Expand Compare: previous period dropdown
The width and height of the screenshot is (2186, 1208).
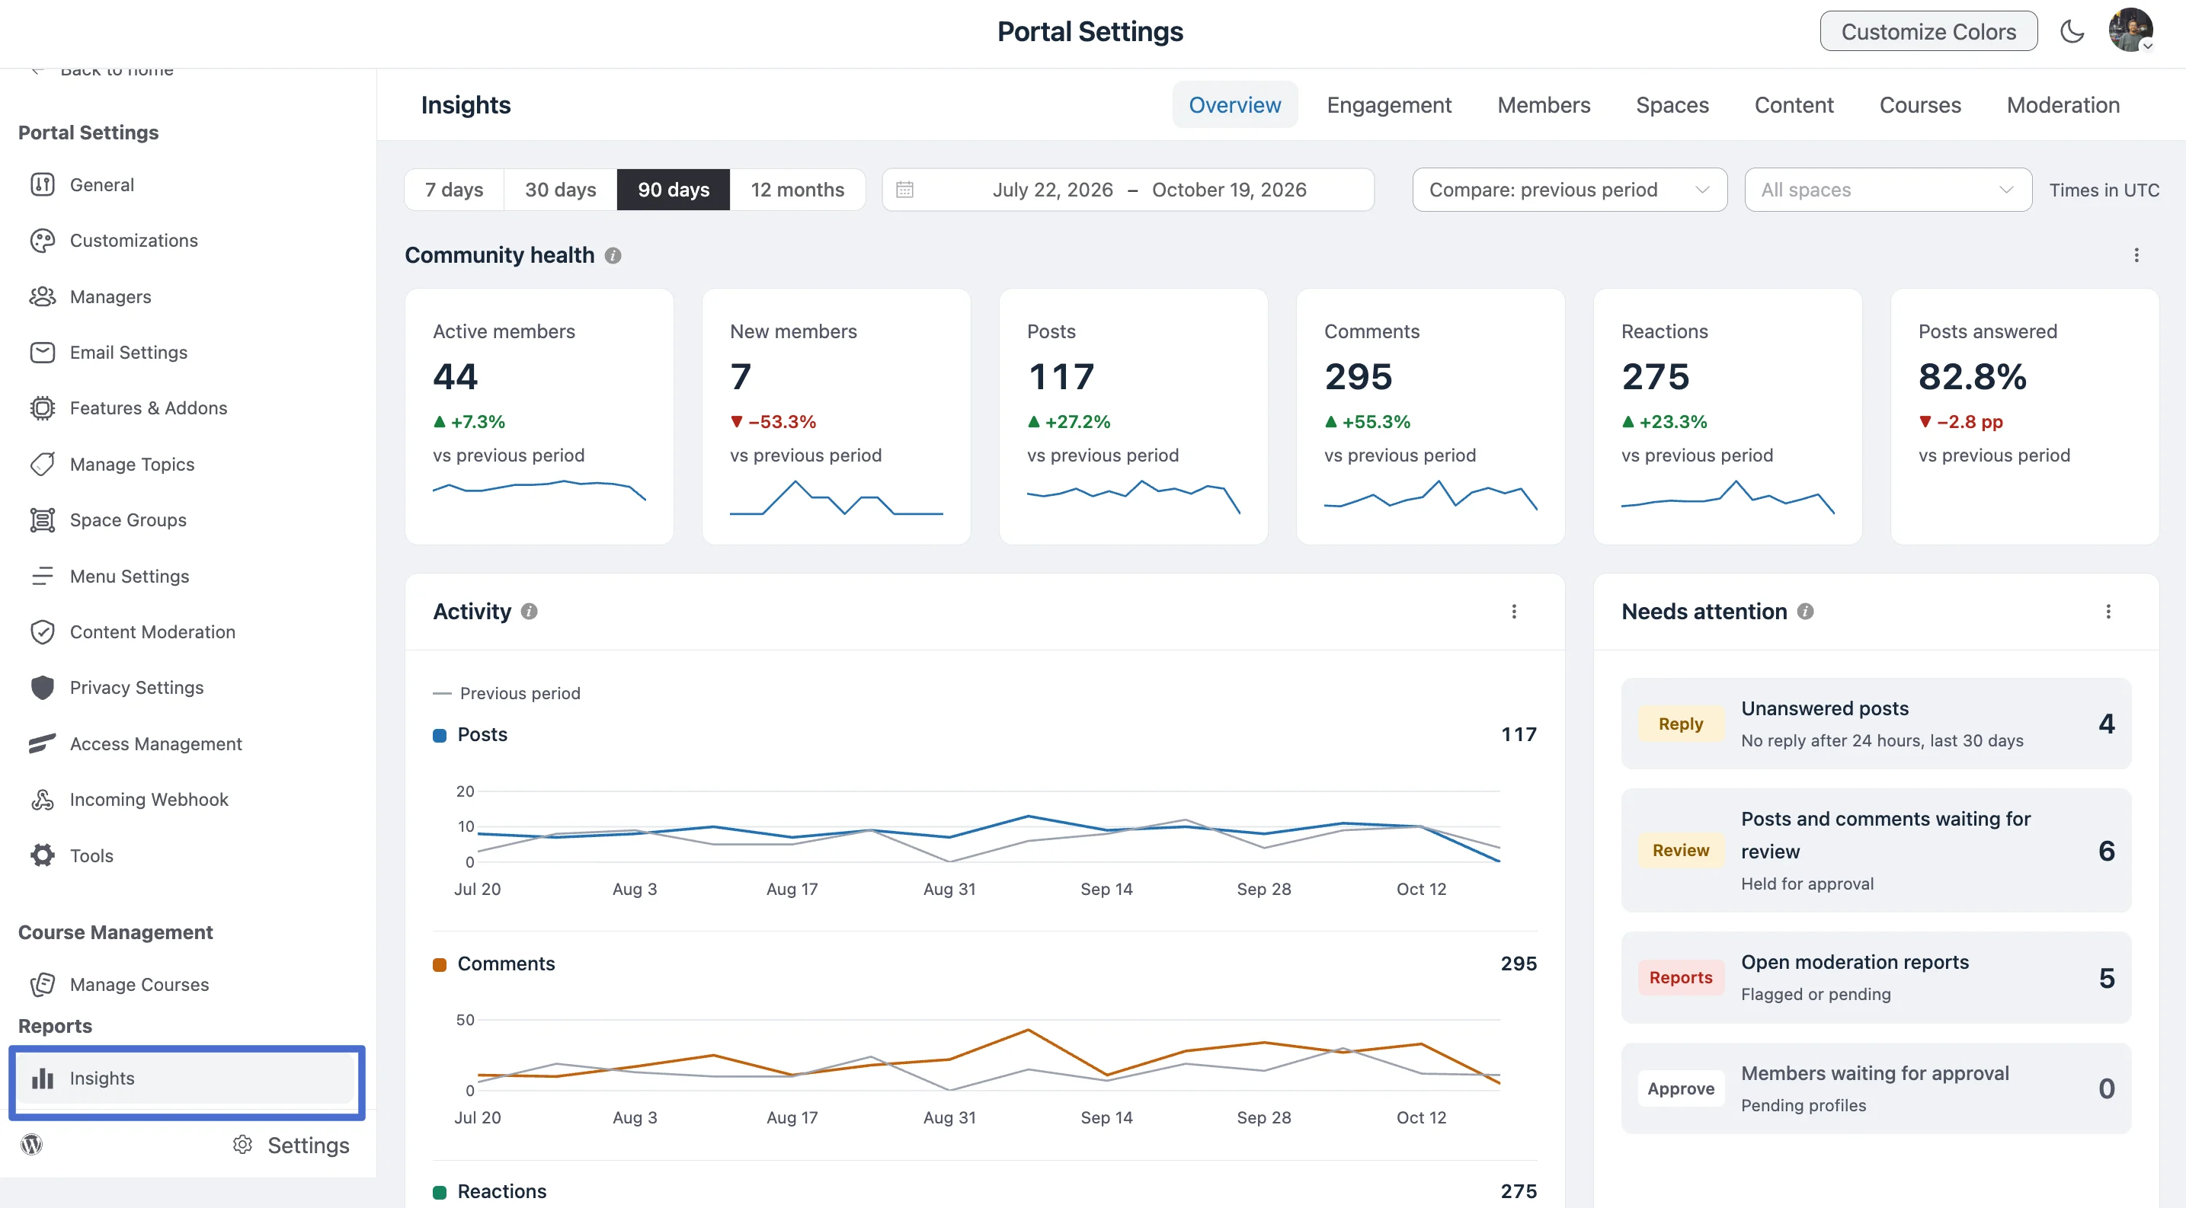point(1569,190)
